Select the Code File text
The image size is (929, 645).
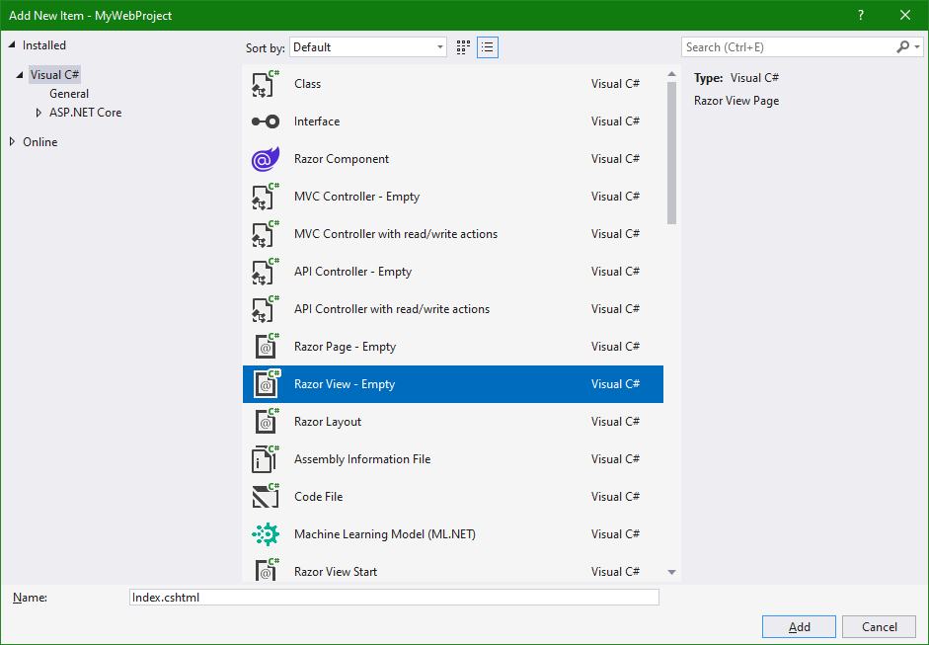pyautogui.click(x=318, y=497)
